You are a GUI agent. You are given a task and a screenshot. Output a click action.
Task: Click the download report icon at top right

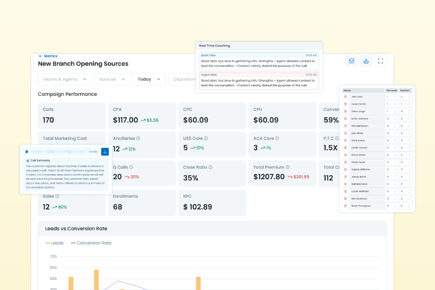click(366, 61)
